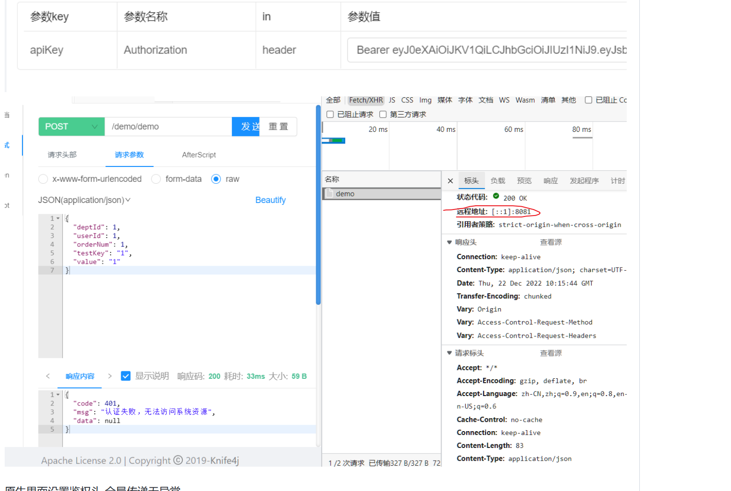
Task: Open the POST method dropdown
Action: [72, 127]
